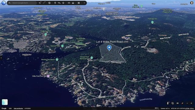Click the Morning Dew Beach green marker

(57, 60)
